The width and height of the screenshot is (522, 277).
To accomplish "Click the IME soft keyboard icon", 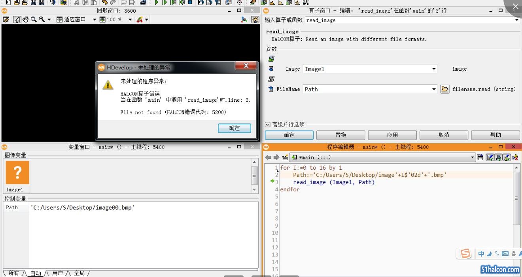I will tap(505, 254).
